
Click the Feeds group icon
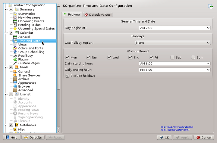tap(17, 67)
